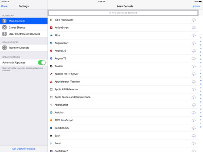Viewport: 203px width, 152px height.
Task: Download AWS JavaScript via cloud icon
Action: click(x=193, y=120)
